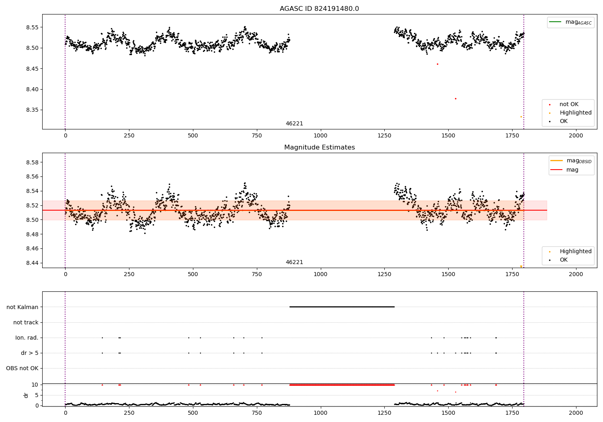This screenshot has height=422, width=603.
Task: Click the '46221' label in the top plot
Action: point(294,124)
